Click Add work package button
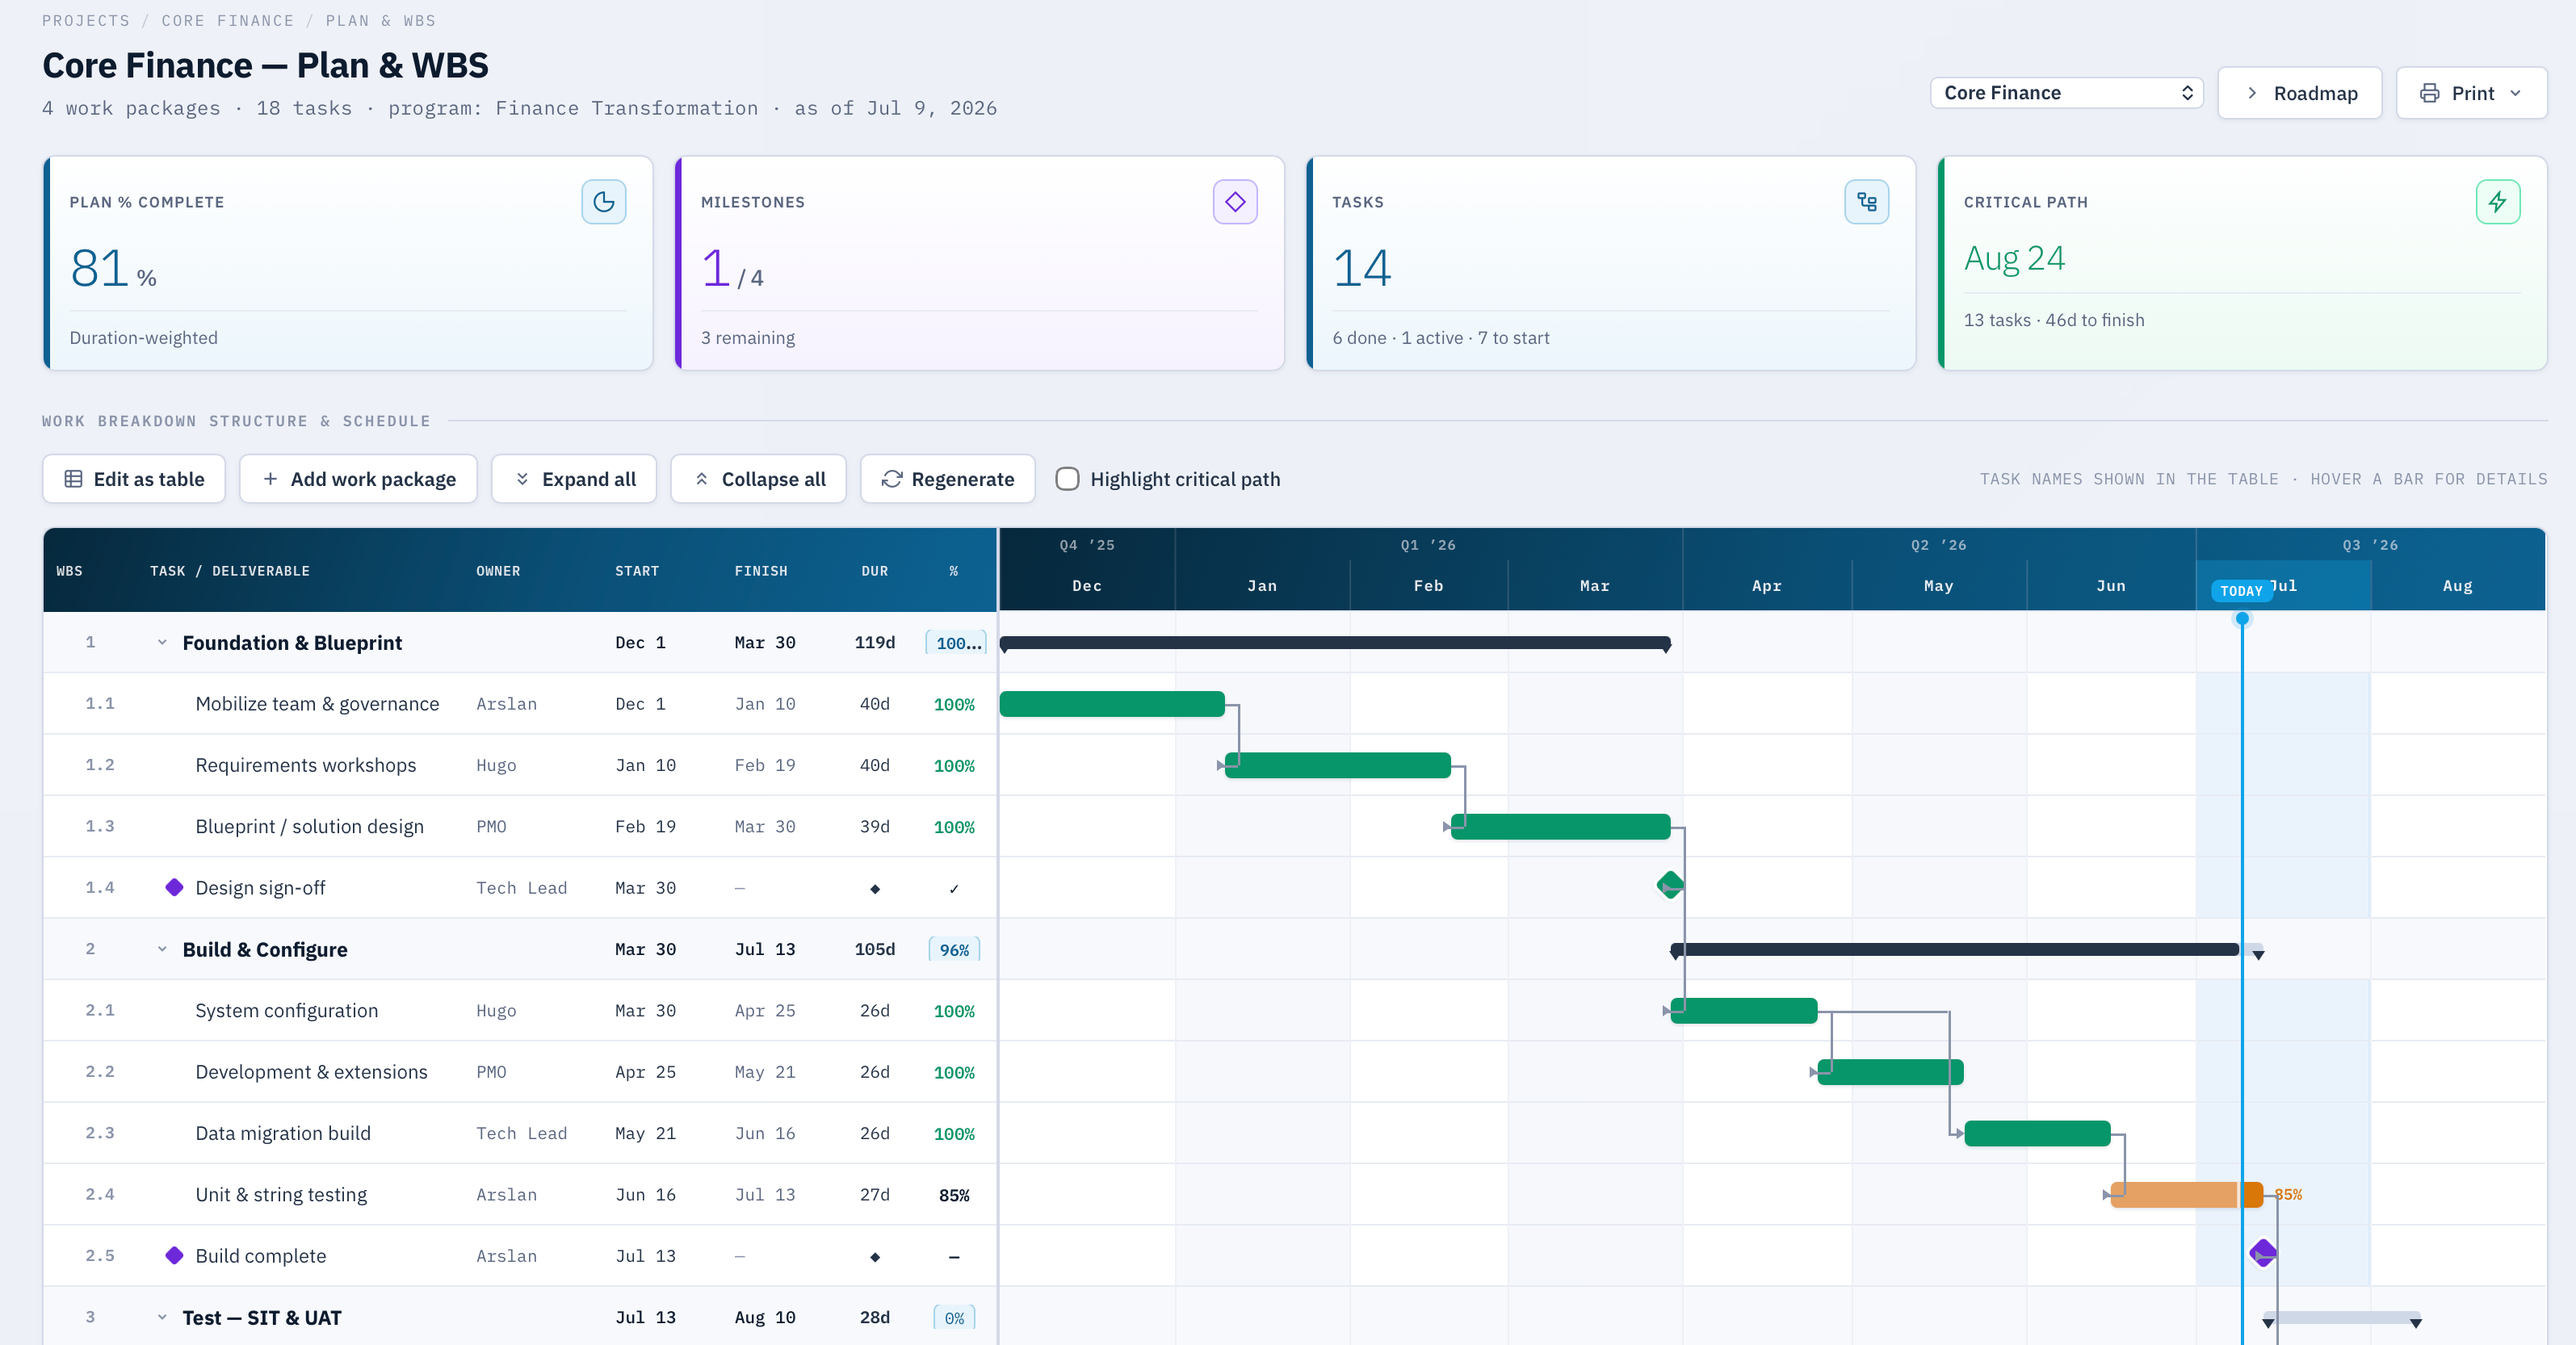This screenshot has width=2576, height=1345. 358,479
